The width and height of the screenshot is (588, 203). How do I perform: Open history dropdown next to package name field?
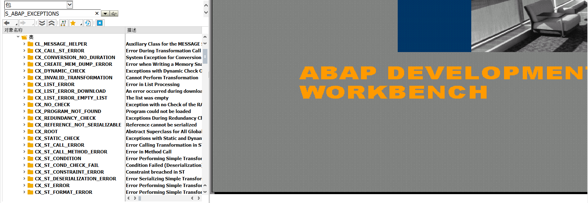click(105, 14)
